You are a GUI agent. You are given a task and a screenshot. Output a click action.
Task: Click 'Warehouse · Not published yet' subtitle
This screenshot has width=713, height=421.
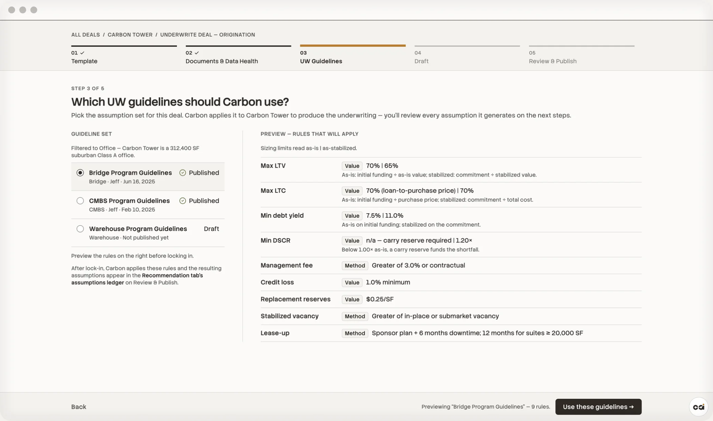(129, 238)
